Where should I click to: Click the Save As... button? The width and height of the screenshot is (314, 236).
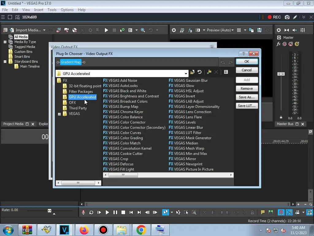(247, 97)
